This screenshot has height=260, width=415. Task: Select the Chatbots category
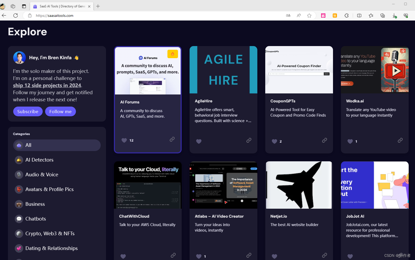click(x=57, y=219)
